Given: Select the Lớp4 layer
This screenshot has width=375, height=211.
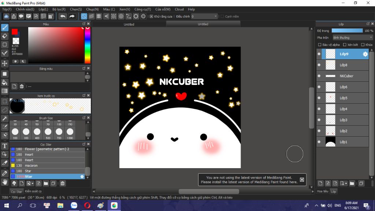Looking at the screenshot, I should click(x=342, y=109).
